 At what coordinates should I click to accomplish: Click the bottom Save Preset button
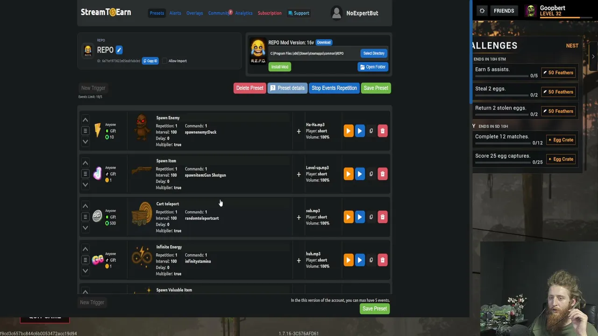tap(375, 308)
